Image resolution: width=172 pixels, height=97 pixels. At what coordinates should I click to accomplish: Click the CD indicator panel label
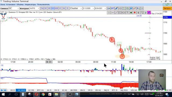(x=2, y=65)
